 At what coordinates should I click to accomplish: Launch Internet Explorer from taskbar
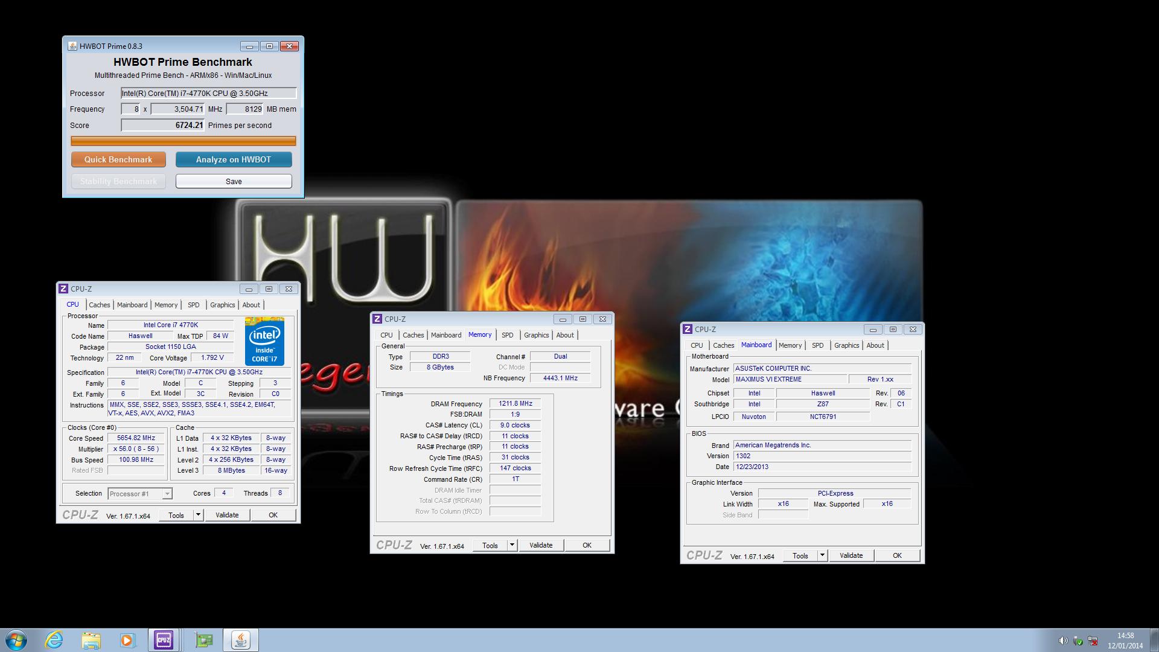coord(54,640)
